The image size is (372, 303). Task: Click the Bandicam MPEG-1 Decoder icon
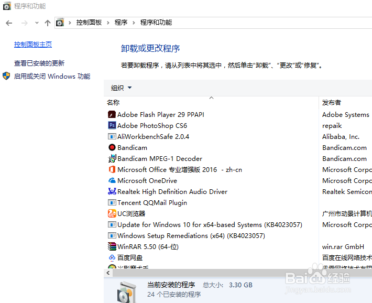[x=112, y=158]
